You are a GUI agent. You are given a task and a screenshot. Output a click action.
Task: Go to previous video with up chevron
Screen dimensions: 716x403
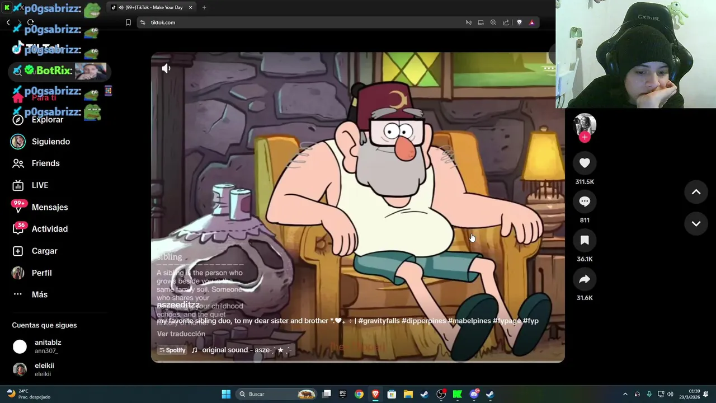point(696,192)
